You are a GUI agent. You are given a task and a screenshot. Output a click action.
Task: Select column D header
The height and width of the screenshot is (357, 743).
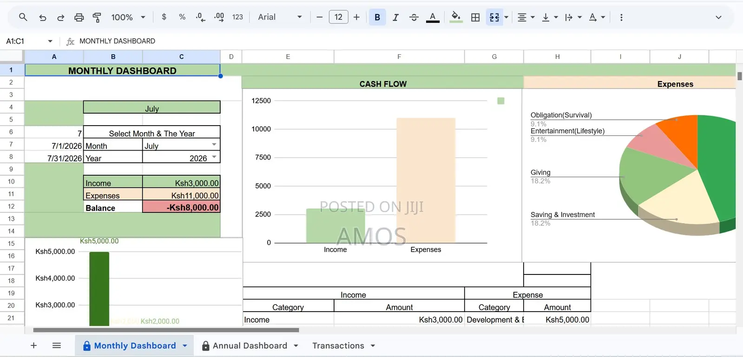click(x=231, y=57)
